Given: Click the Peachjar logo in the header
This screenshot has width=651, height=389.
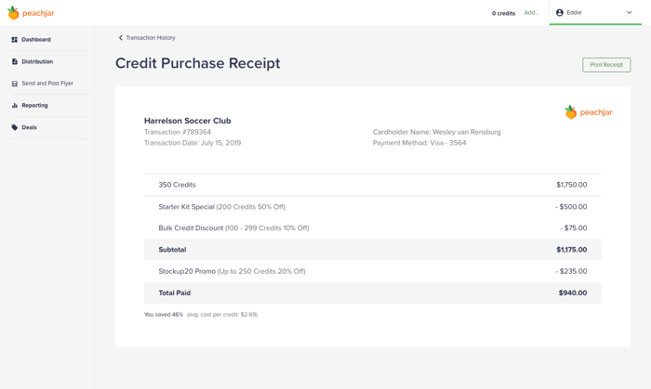Looking at the screenshot, I should coord(31,13).
